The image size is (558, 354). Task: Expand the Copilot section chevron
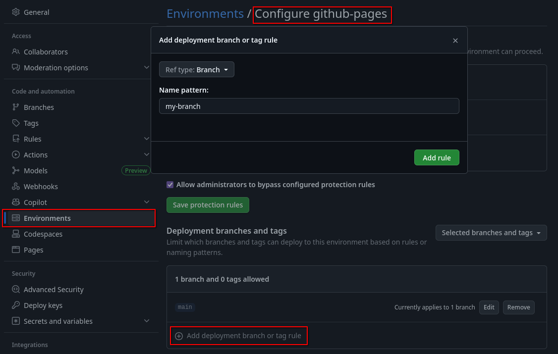[x=147, y=202]
